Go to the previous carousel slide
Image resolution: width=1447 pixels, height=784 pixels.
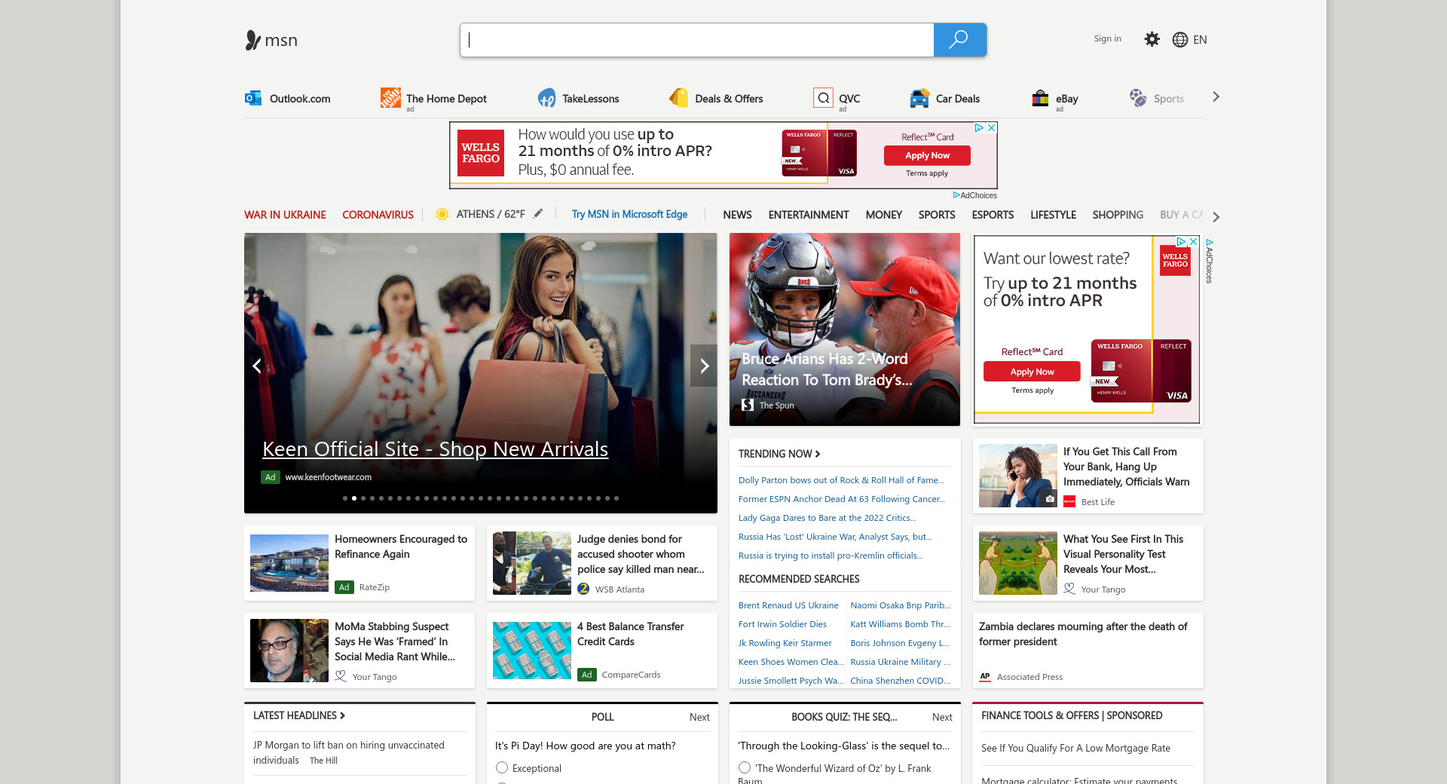[257, 366]
